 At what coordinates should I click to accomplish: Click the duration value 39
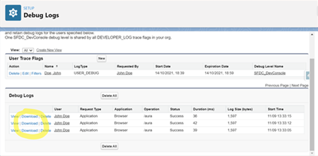tap(195, 130)
